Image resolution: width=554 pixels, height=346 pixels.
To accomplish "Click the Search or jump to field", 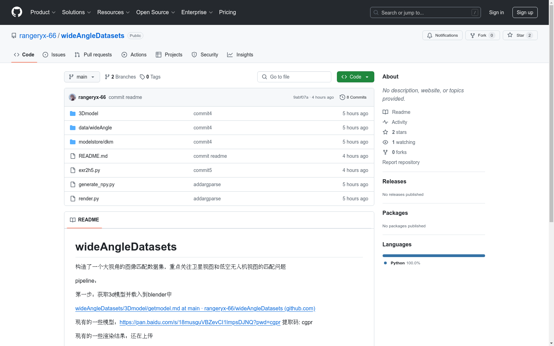I will 426,12.
